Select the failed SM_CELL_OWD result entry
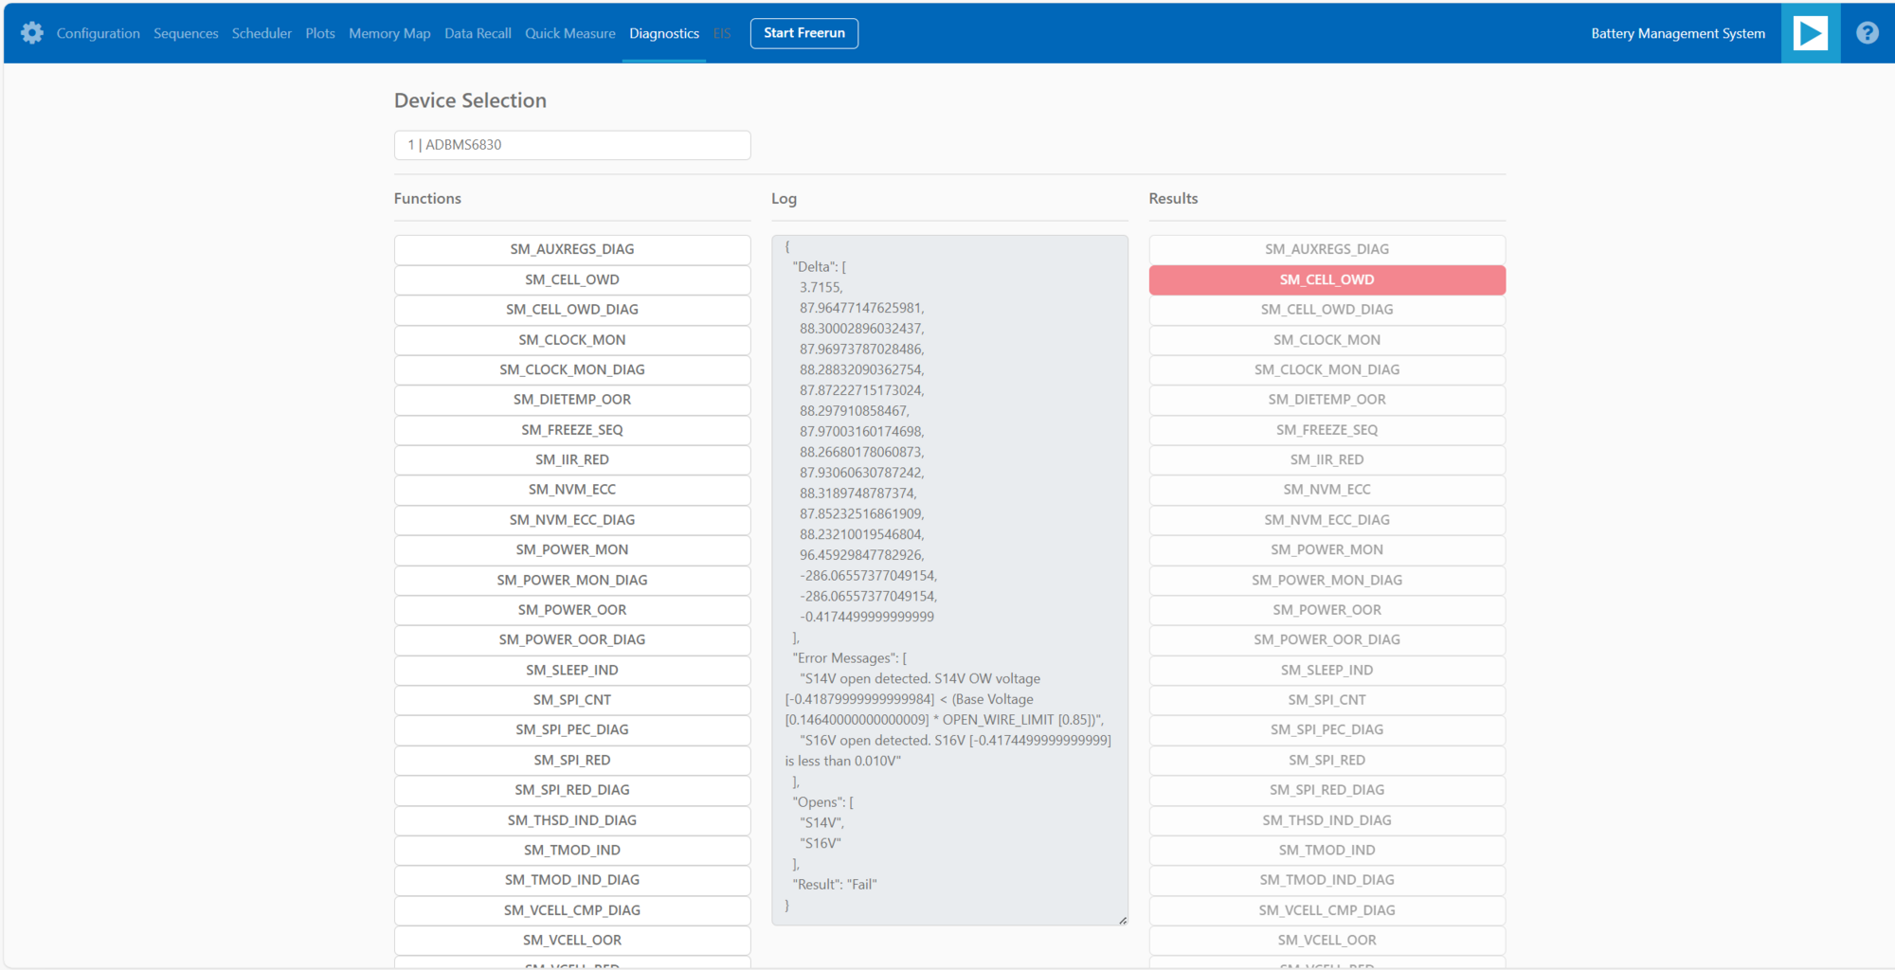This screenshot has width=1895, height=970. (x=1326, y=279)
